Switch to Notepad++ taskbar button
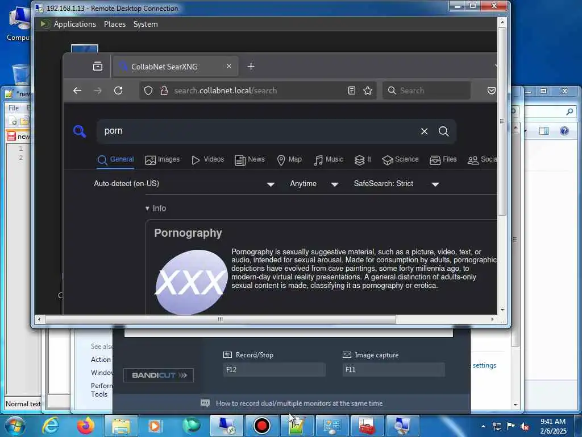 (x=297, y=426)
